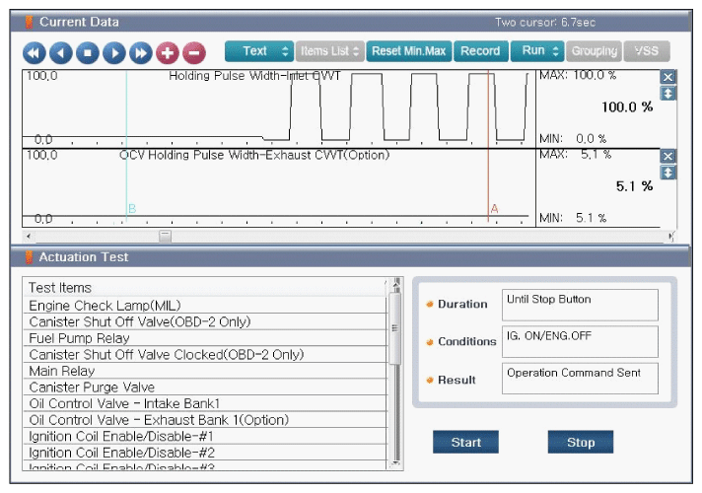Click the graph scrollbar left arrow
This screenshot has width=702, height=493.
29,236
